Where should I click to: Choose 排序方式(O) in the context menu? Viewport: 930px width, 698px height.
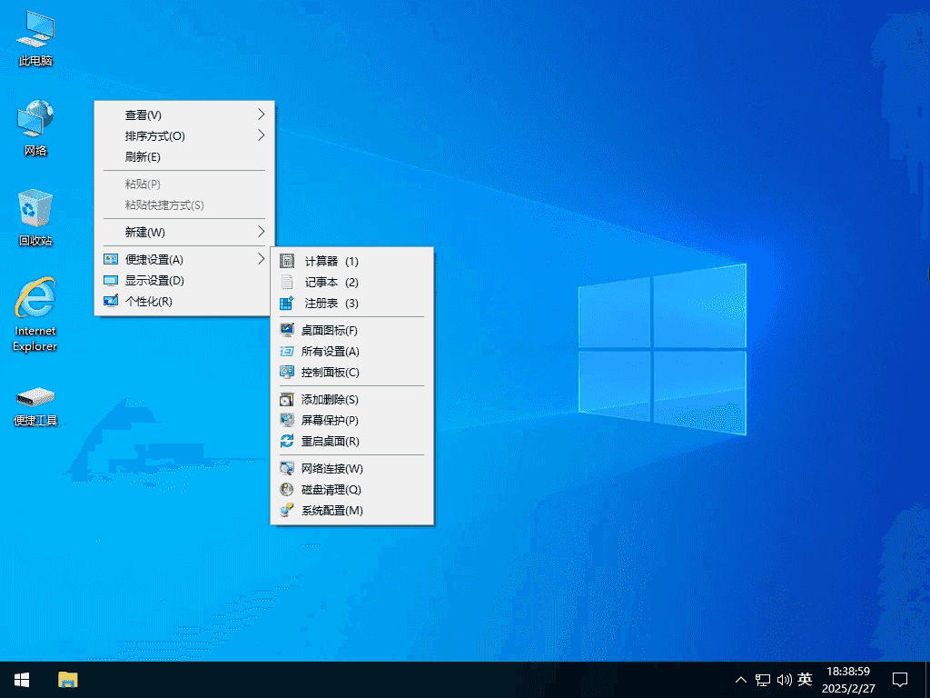click(183, 136)
